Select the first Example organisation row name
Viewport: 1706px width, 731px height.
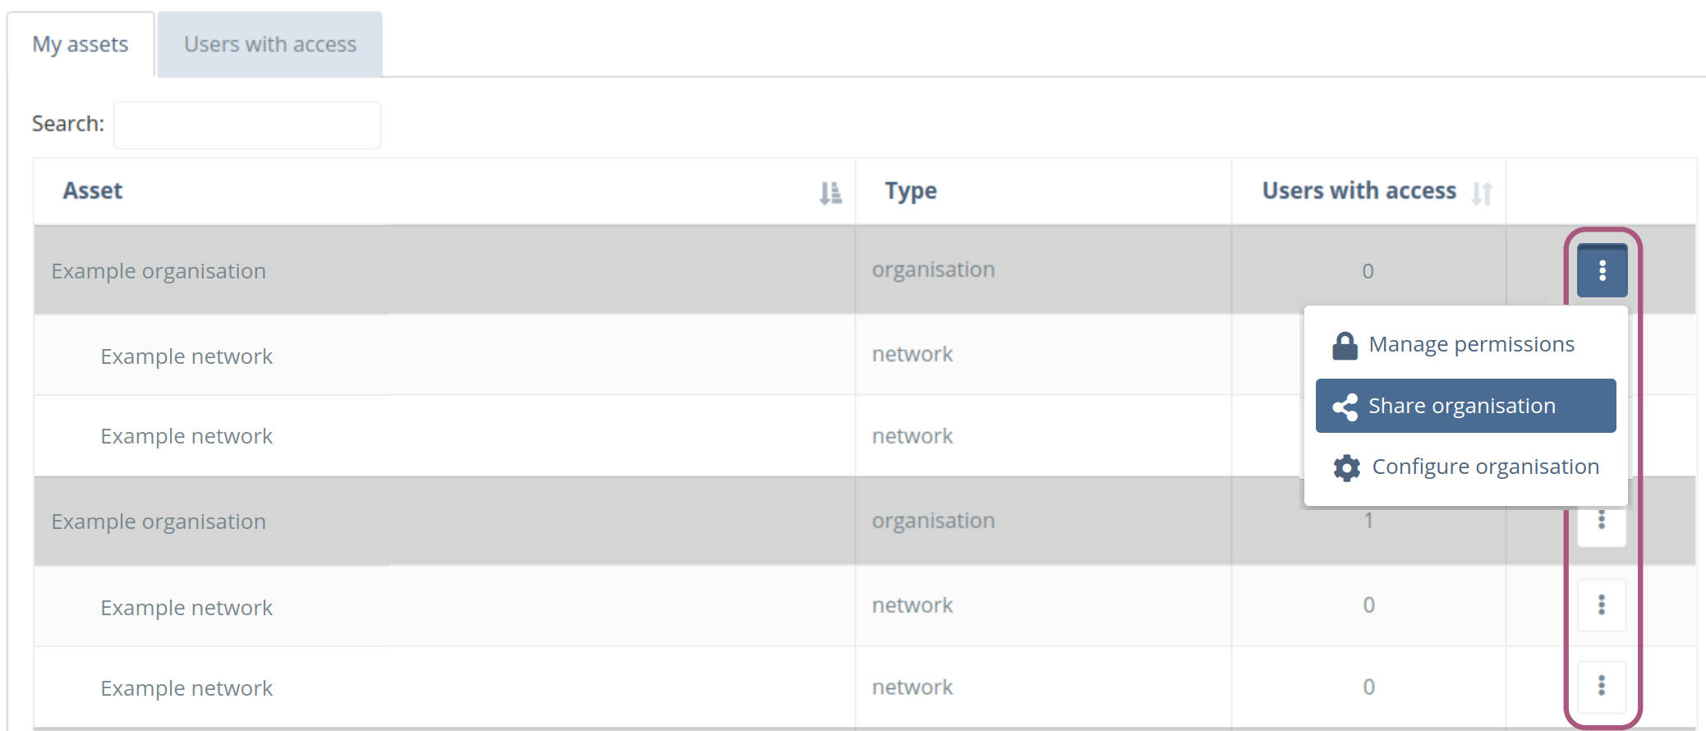coord(159,271)
